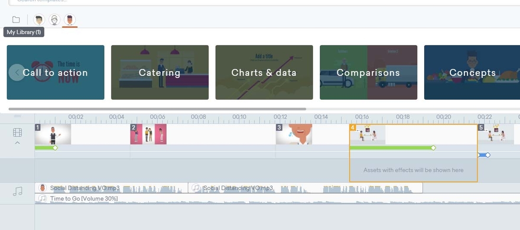Click the blue bar's diamond handle under scene 5

[487, 155]
